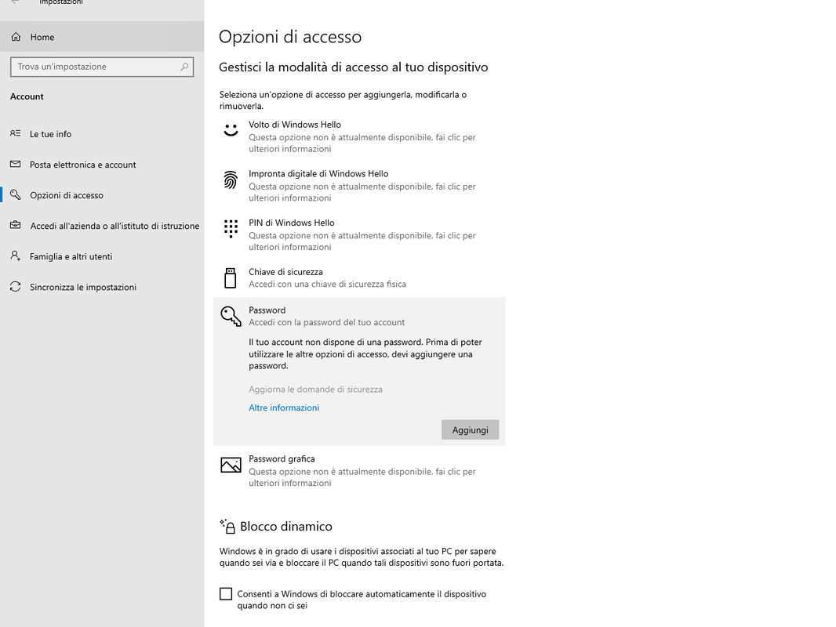Viewport: 836px width, 627px height.
Task: Expand Volto di Windows Hello option
Action: pyautogui.click(x=359, y=136)
